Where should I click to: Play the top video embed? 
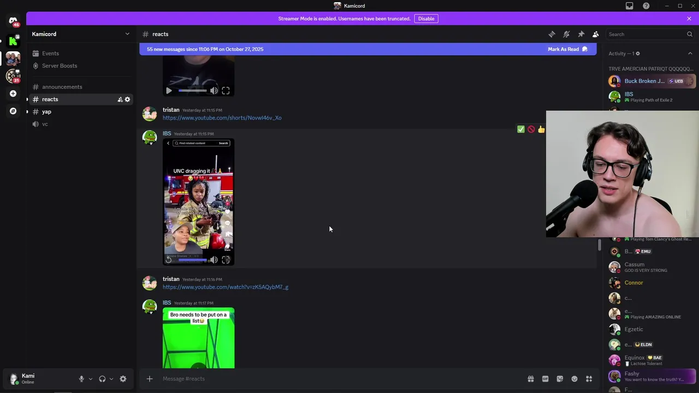pos(169,91)
